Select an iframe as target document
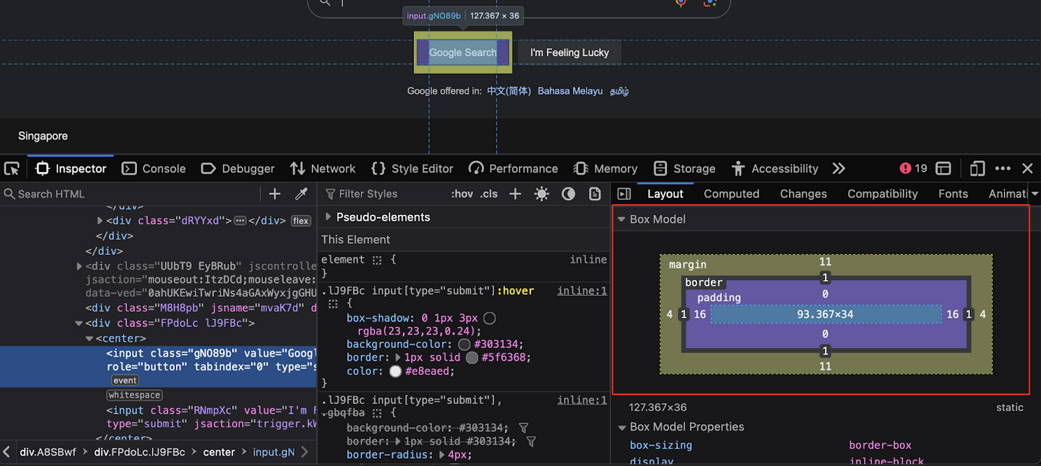The width and height of the screenshot is (1041, 466). click(943, 168)
